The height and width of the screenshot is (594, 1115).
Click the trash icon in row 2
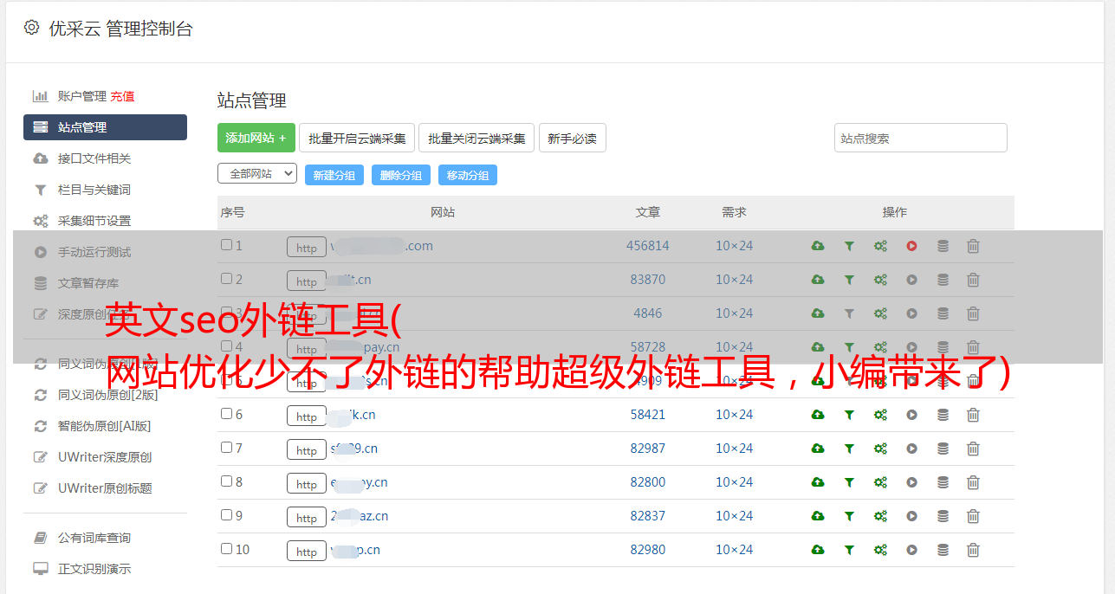973,280
